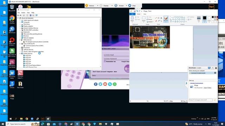225x126 pixels.
Task: Collapse the System devices node
Action: pos(20,54)
